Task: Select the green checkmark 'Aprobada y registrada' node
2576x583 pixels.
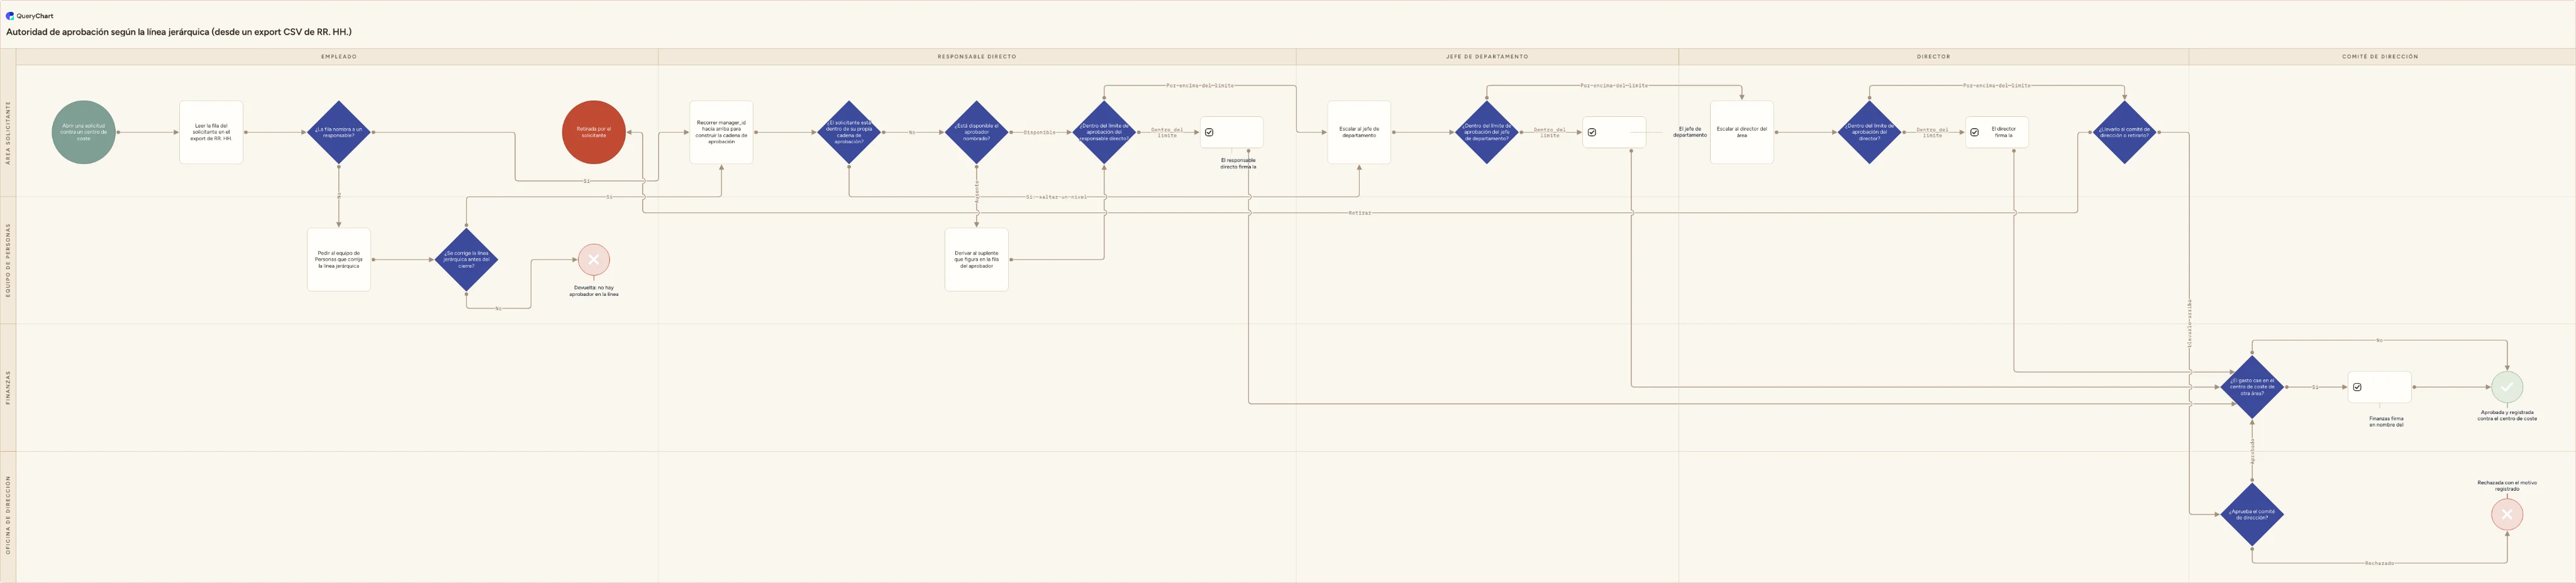Action: 2507,388
